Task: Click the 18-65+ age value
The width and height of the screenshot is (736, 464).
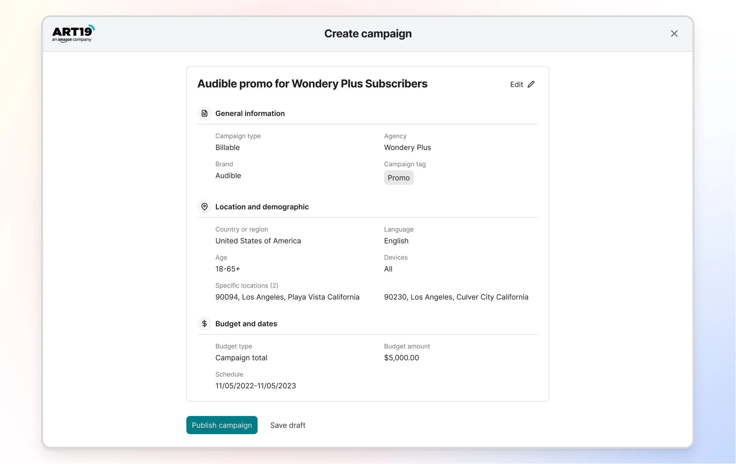Action: pyautogui.click(x=227, y=269)
